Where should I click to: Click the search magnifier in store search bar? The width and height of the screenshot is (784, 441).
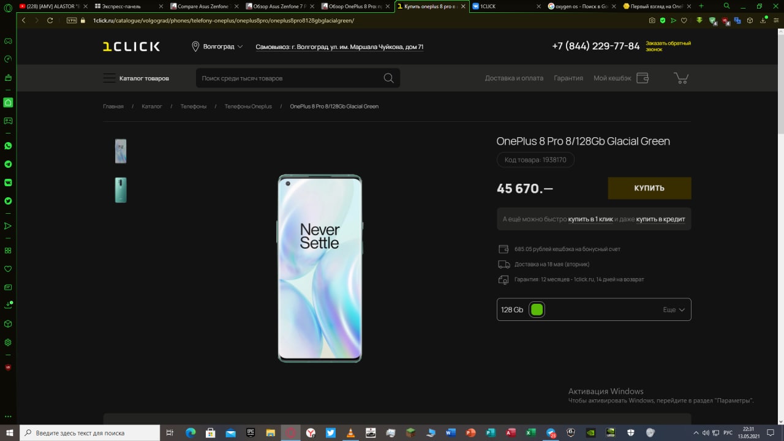click(388, 78)
